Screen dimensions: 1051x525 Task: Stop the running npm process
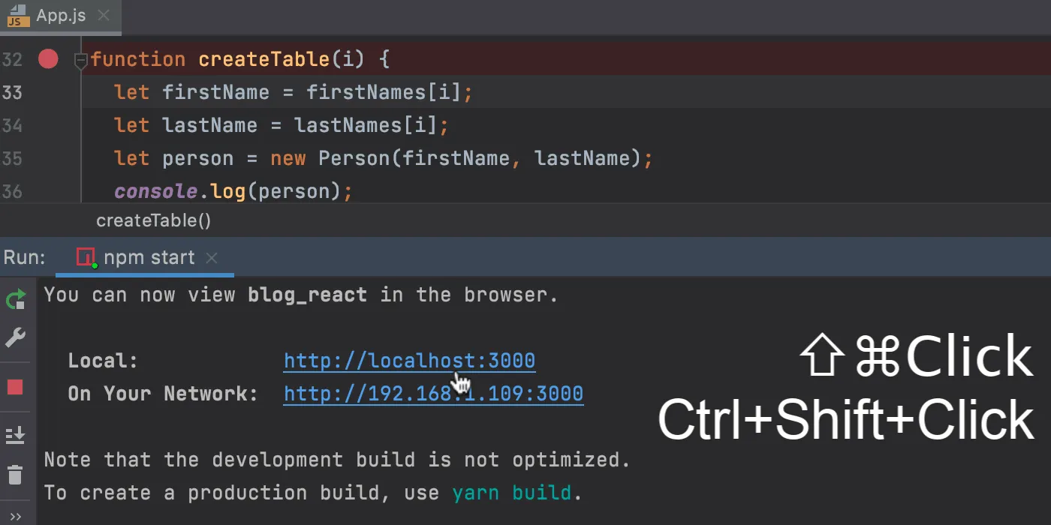tap(15, 387)
